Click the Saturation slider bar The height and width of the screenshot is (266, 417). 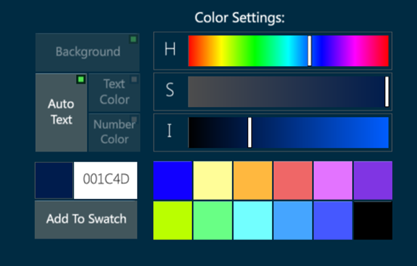(288, 92)
